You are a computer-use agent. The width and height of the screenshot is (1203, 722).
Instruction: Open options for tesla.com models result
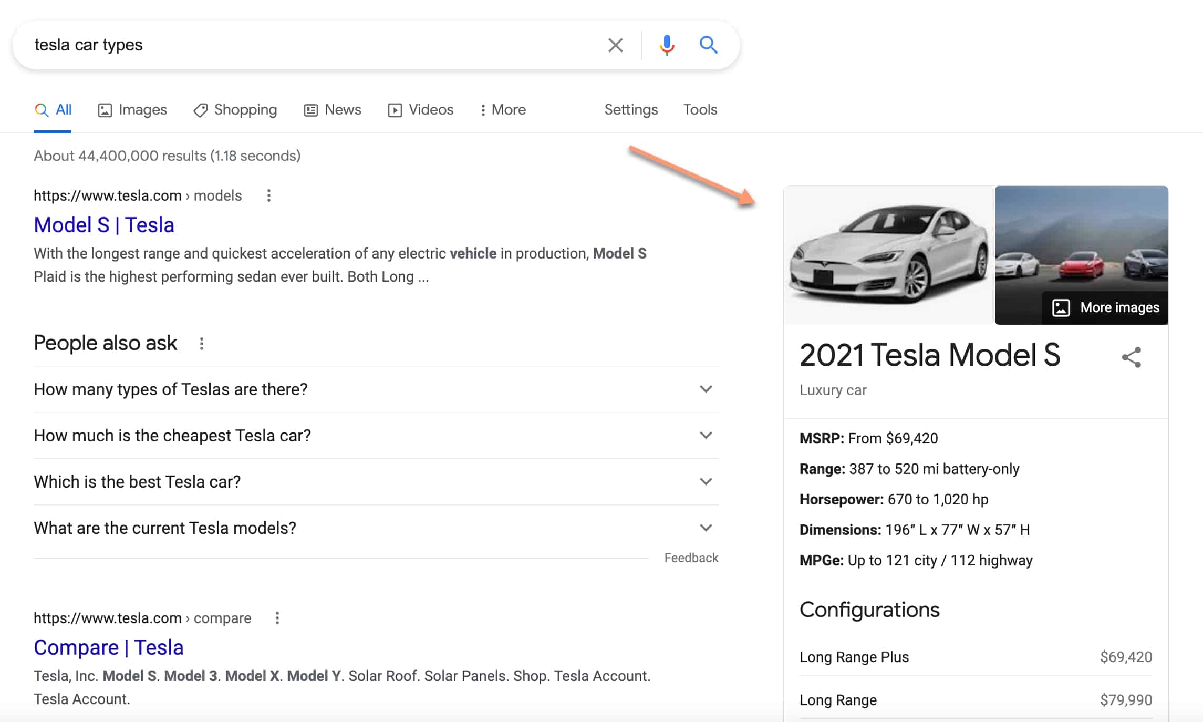click(269, 195)
